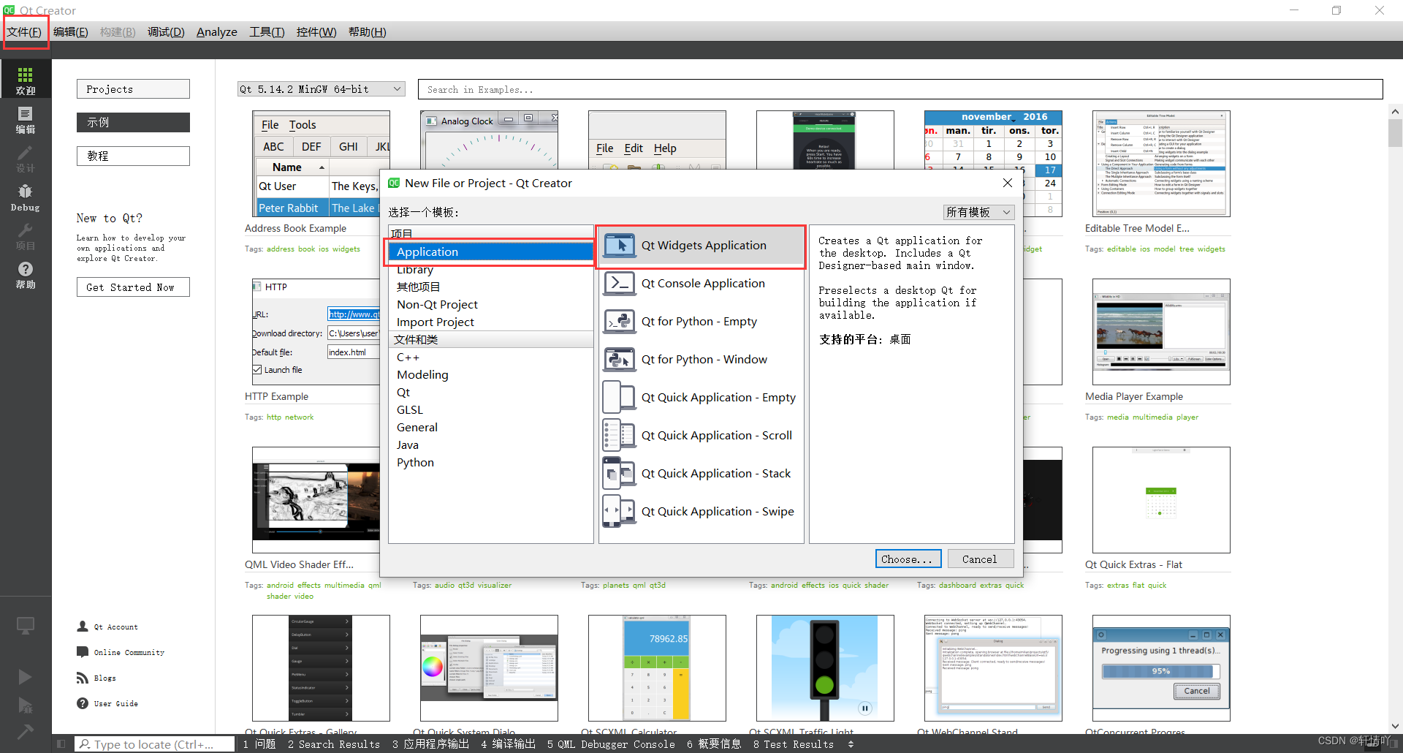The height and width of the screenshot is (753, 1403).
Task: Select Qt Widgets Application template icon
Action: click(620, 246)
